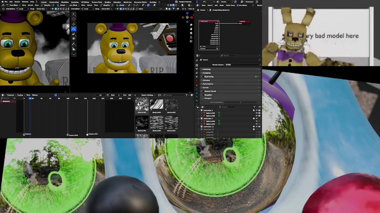Viewport: 380px width, 213px height.
Task: Select the Select Box tool in viewport toolbar
Action: (x=74, y=14)
